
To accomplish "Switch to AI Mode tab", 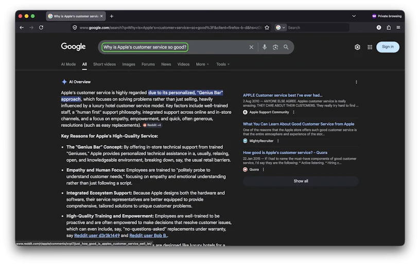I will (x=68, y=64).
